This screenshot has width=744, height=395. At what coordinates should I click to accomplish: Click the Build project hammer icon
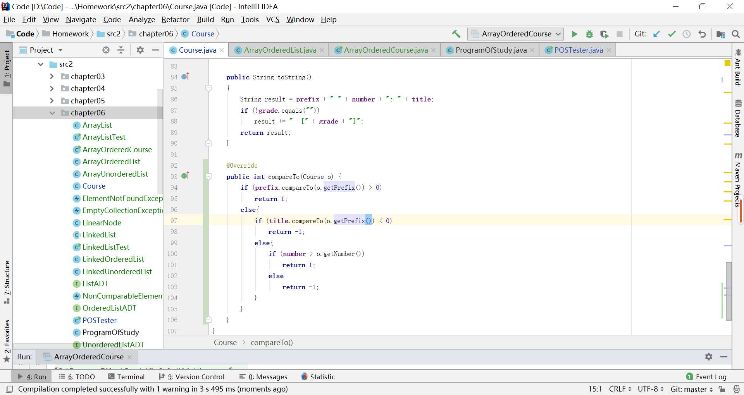tap(456, 34)
